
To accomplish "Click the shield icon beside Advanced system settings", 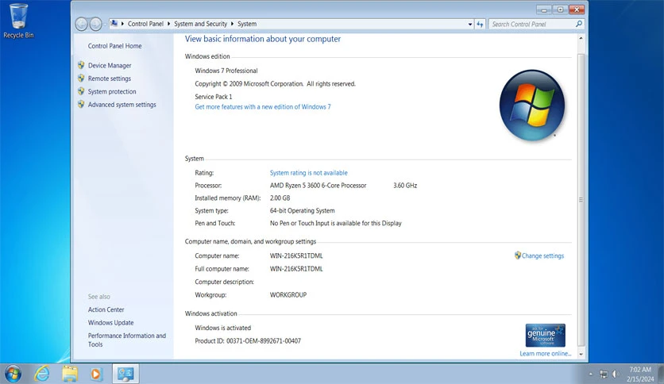I will (x=81, y=105).
